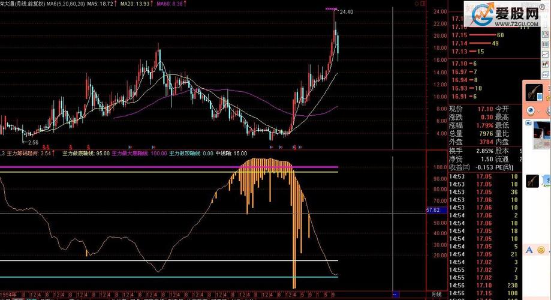Click the columns layout icon in right toolbar
The image size is (551, 300).
(546, 44)
